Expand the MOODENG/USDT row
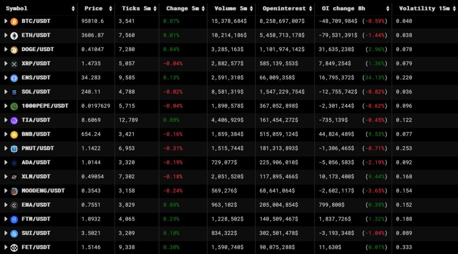The width and height of the screenshot is (458, 254). (6, 190)
